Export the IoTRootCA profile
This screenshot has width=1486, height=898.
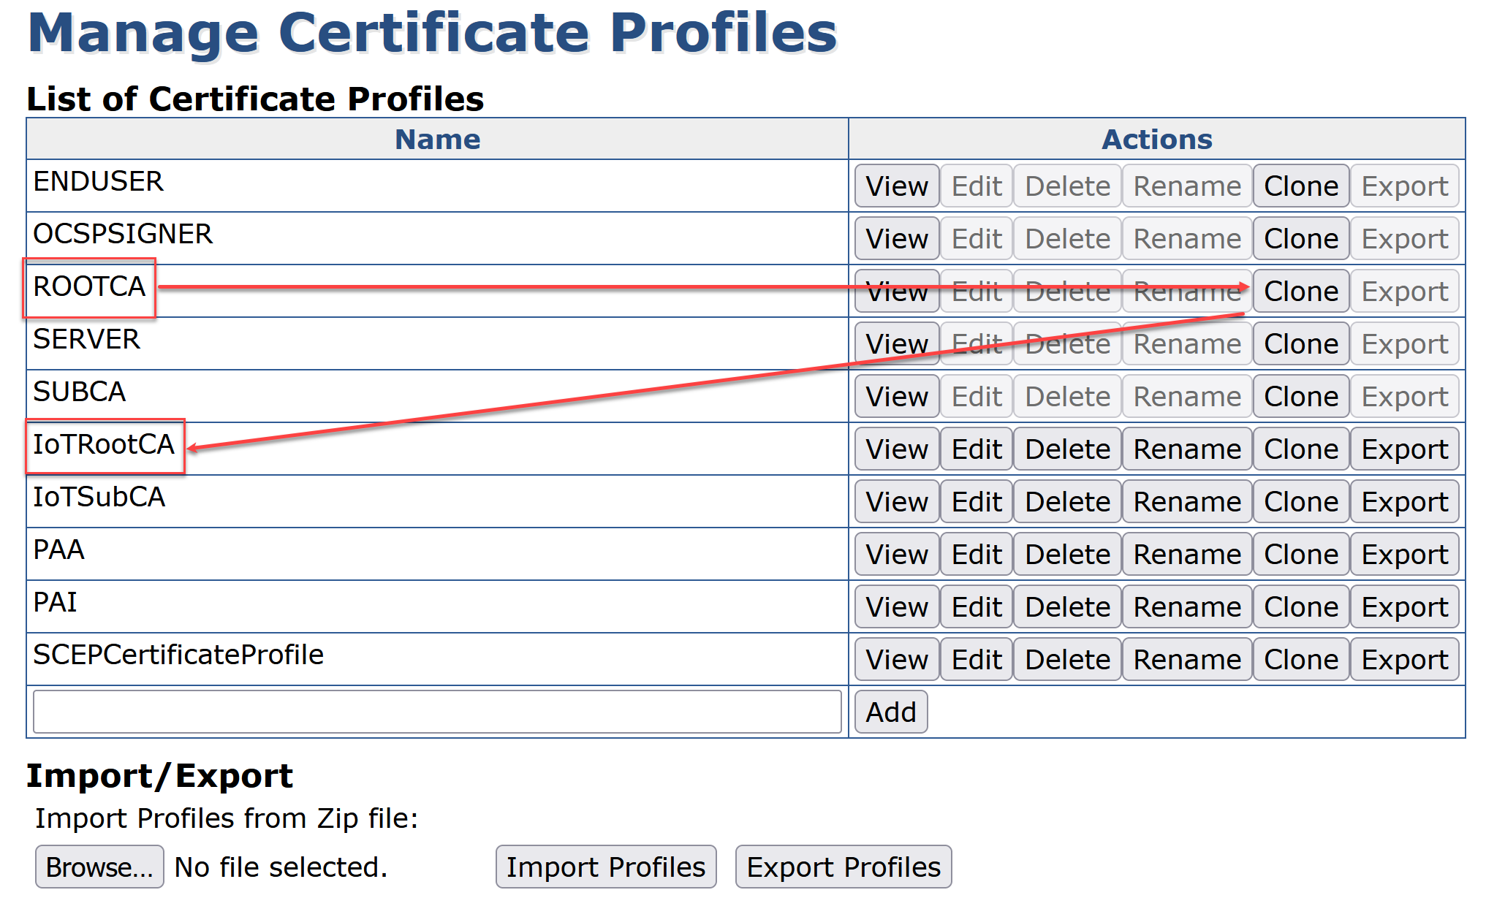click(1404, 449)
